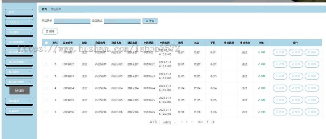The width and height of the screenshot is (326, 139).
Task: Click the 审核状态 column header
Action: click(x=245, y=43)
